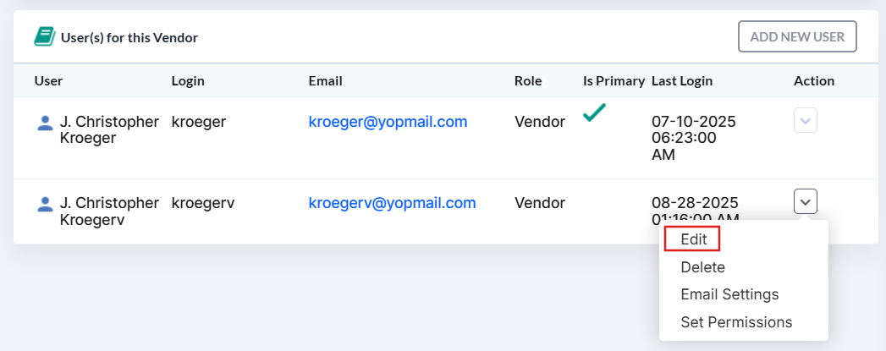Click the user avatar icon for Kroeger
The width and height of the screenshot is (886, 351).
click(45, 123)
